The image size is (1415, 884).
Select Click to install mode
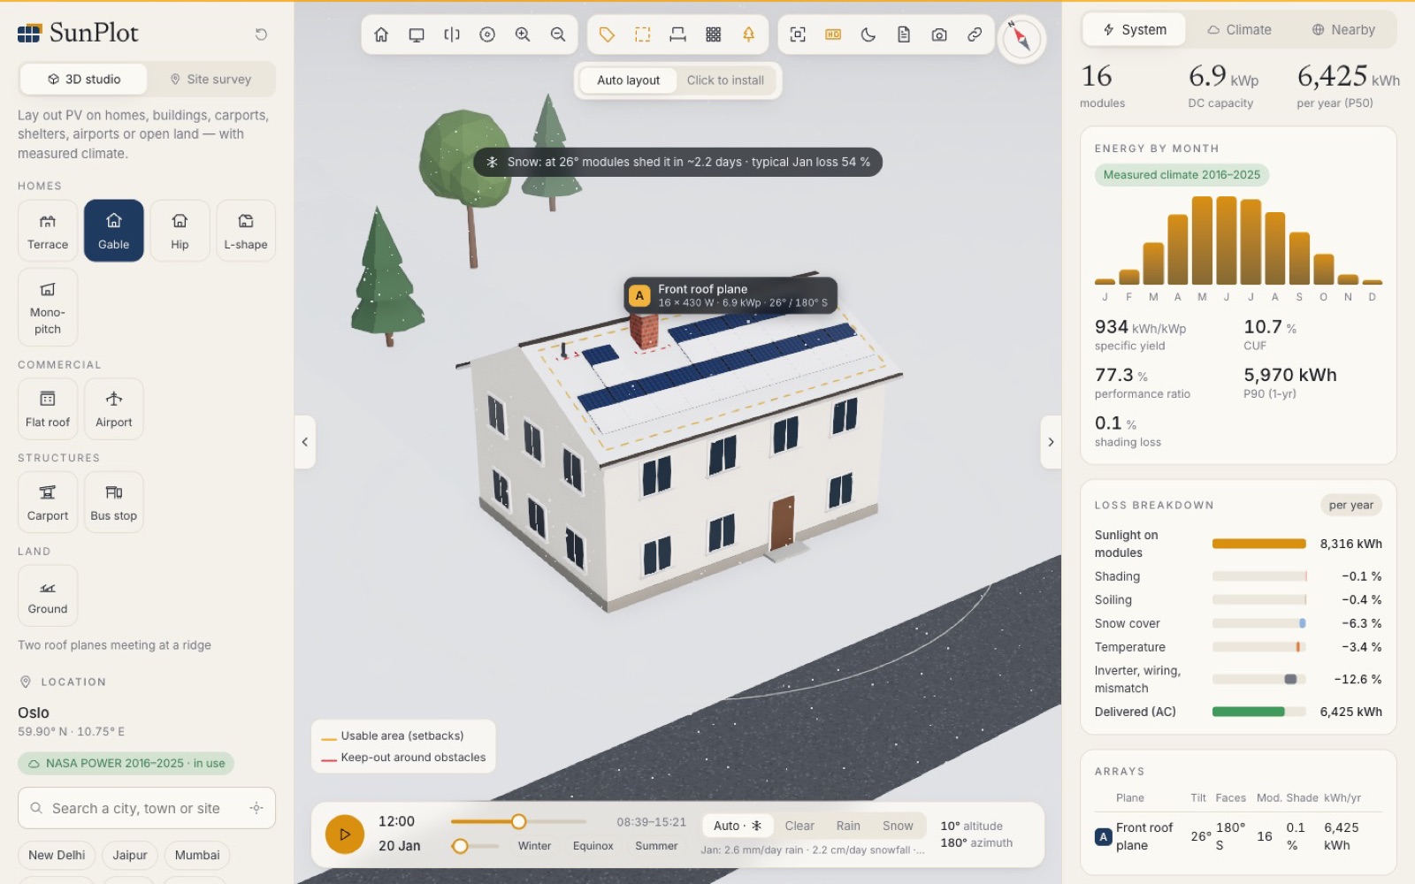725,80
